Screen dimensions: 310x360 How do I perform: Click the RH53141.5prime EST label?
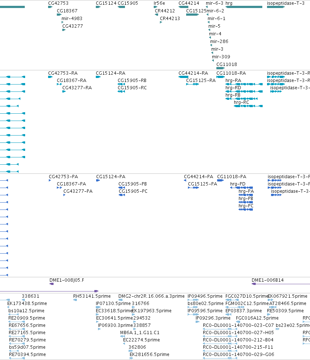pyautogui.click(x=92, y=296)
